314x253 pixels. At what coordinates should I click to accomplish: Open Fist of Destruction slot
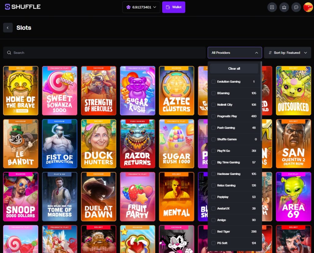coord(60,144)
